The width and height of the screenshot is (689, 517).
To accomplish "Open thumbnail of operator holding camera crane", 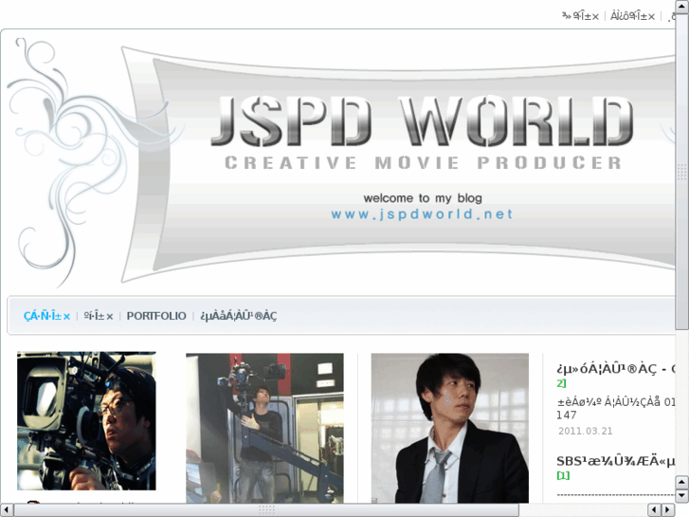I will pos(264,428).
